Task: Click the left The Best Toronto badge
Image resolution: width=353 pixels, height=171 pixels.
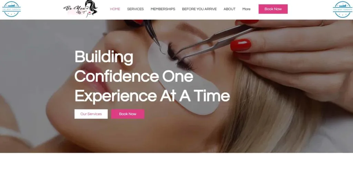Action: (11, 9)
